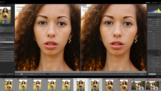Viewport: 161px width, 91px height.
Task: Click Auto tone in Tone Control row
Action: pos(158,31)
